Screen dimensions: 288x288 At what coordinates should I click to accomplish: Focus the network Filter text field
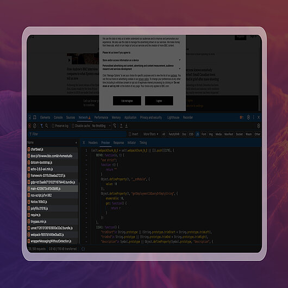pyautogui.click(x=77, y=134)
